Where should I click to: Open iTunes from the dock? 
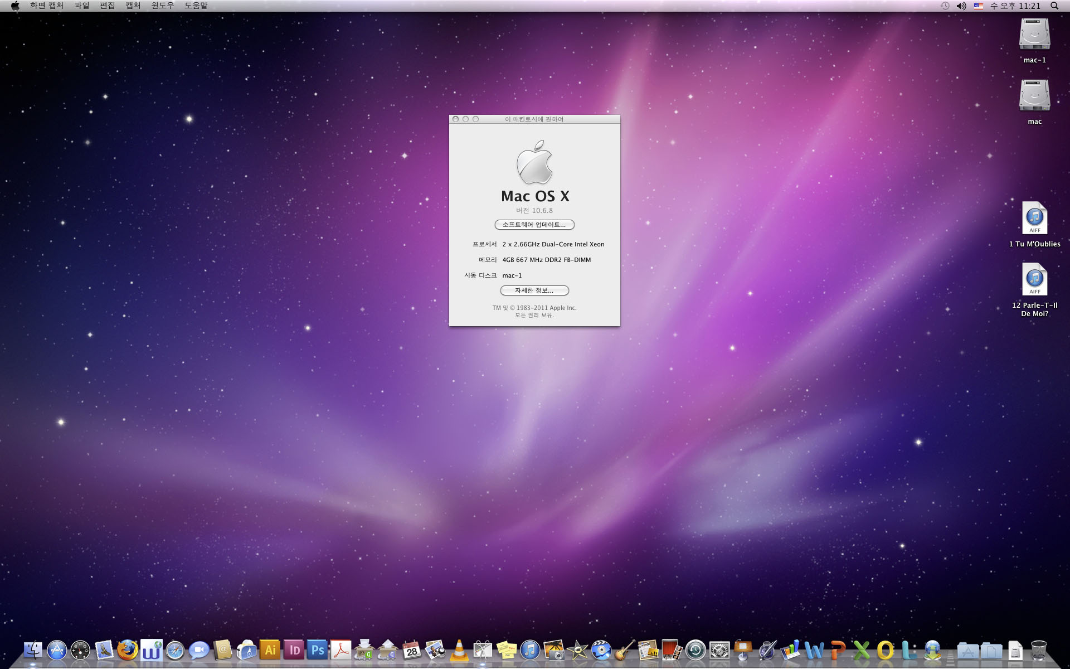tap(530, 650)
